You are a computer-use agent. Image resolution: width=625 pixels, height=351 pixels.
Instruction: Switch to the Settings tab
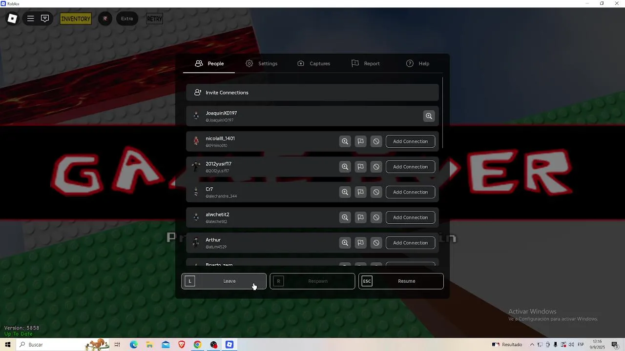coord(261,63)
